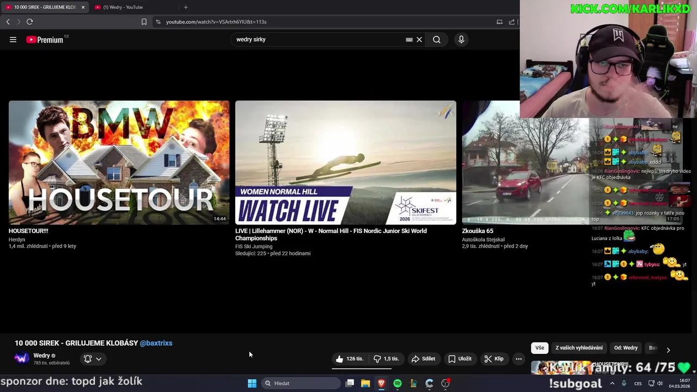This screenshot has width=697, height=392.
Task: Show next filter chips arrow
Action: (668, 350)
